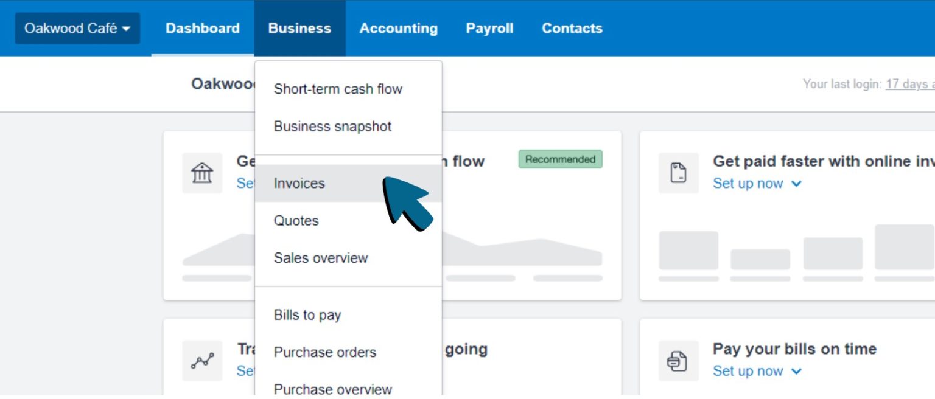The height and width of the screenshot is (399, 935).
Task: Select Business snapshot
Action: (333, 126)
